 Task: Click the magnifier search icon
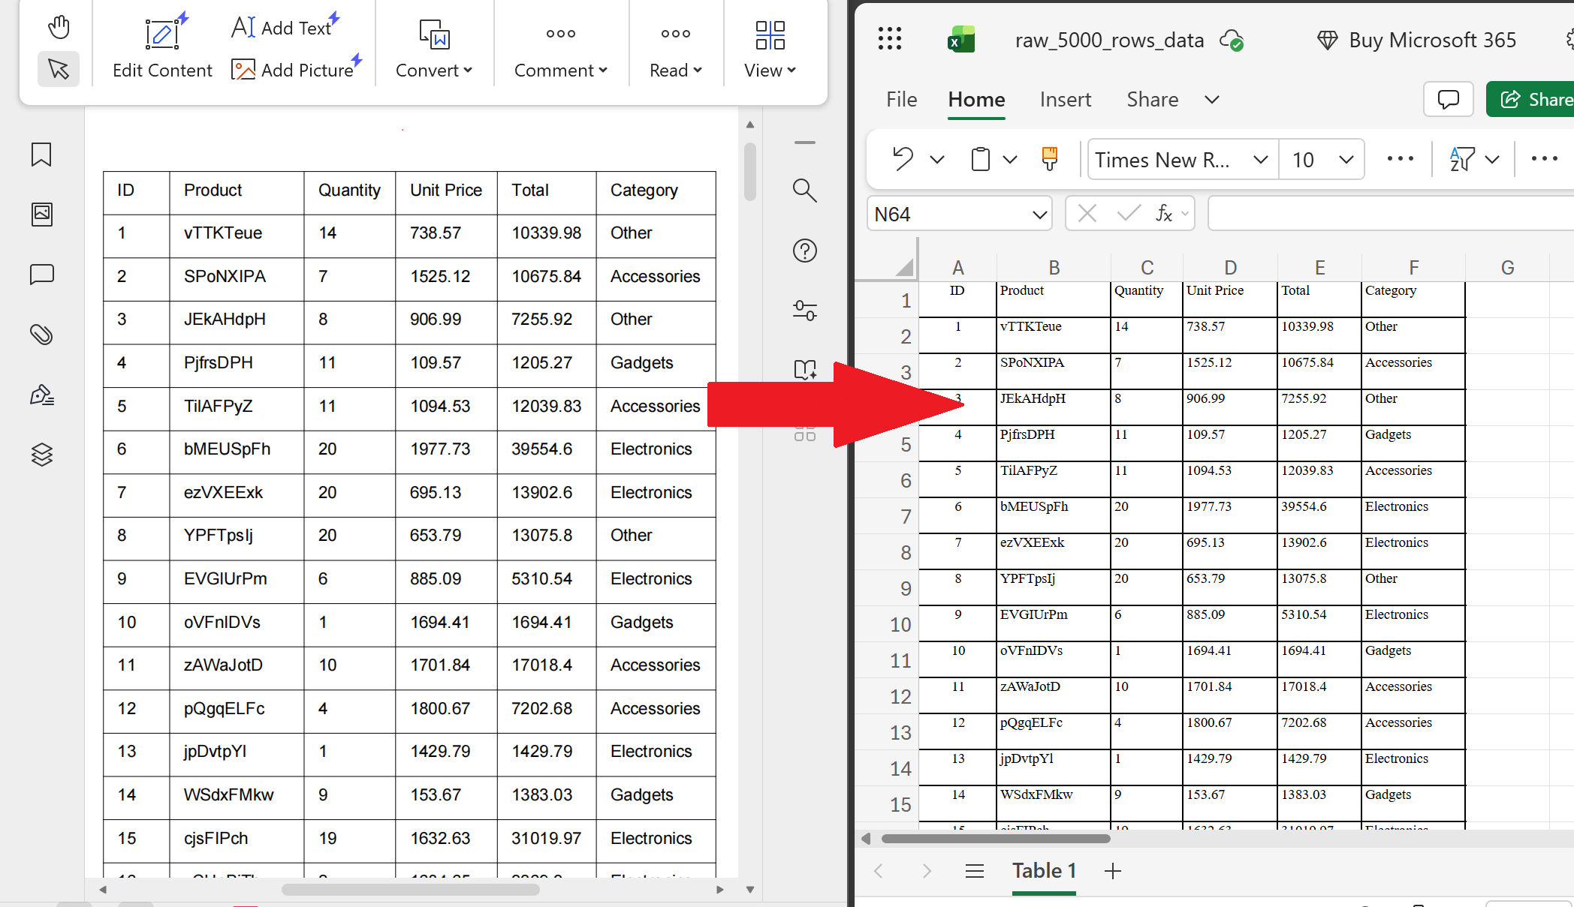[804, 191]
